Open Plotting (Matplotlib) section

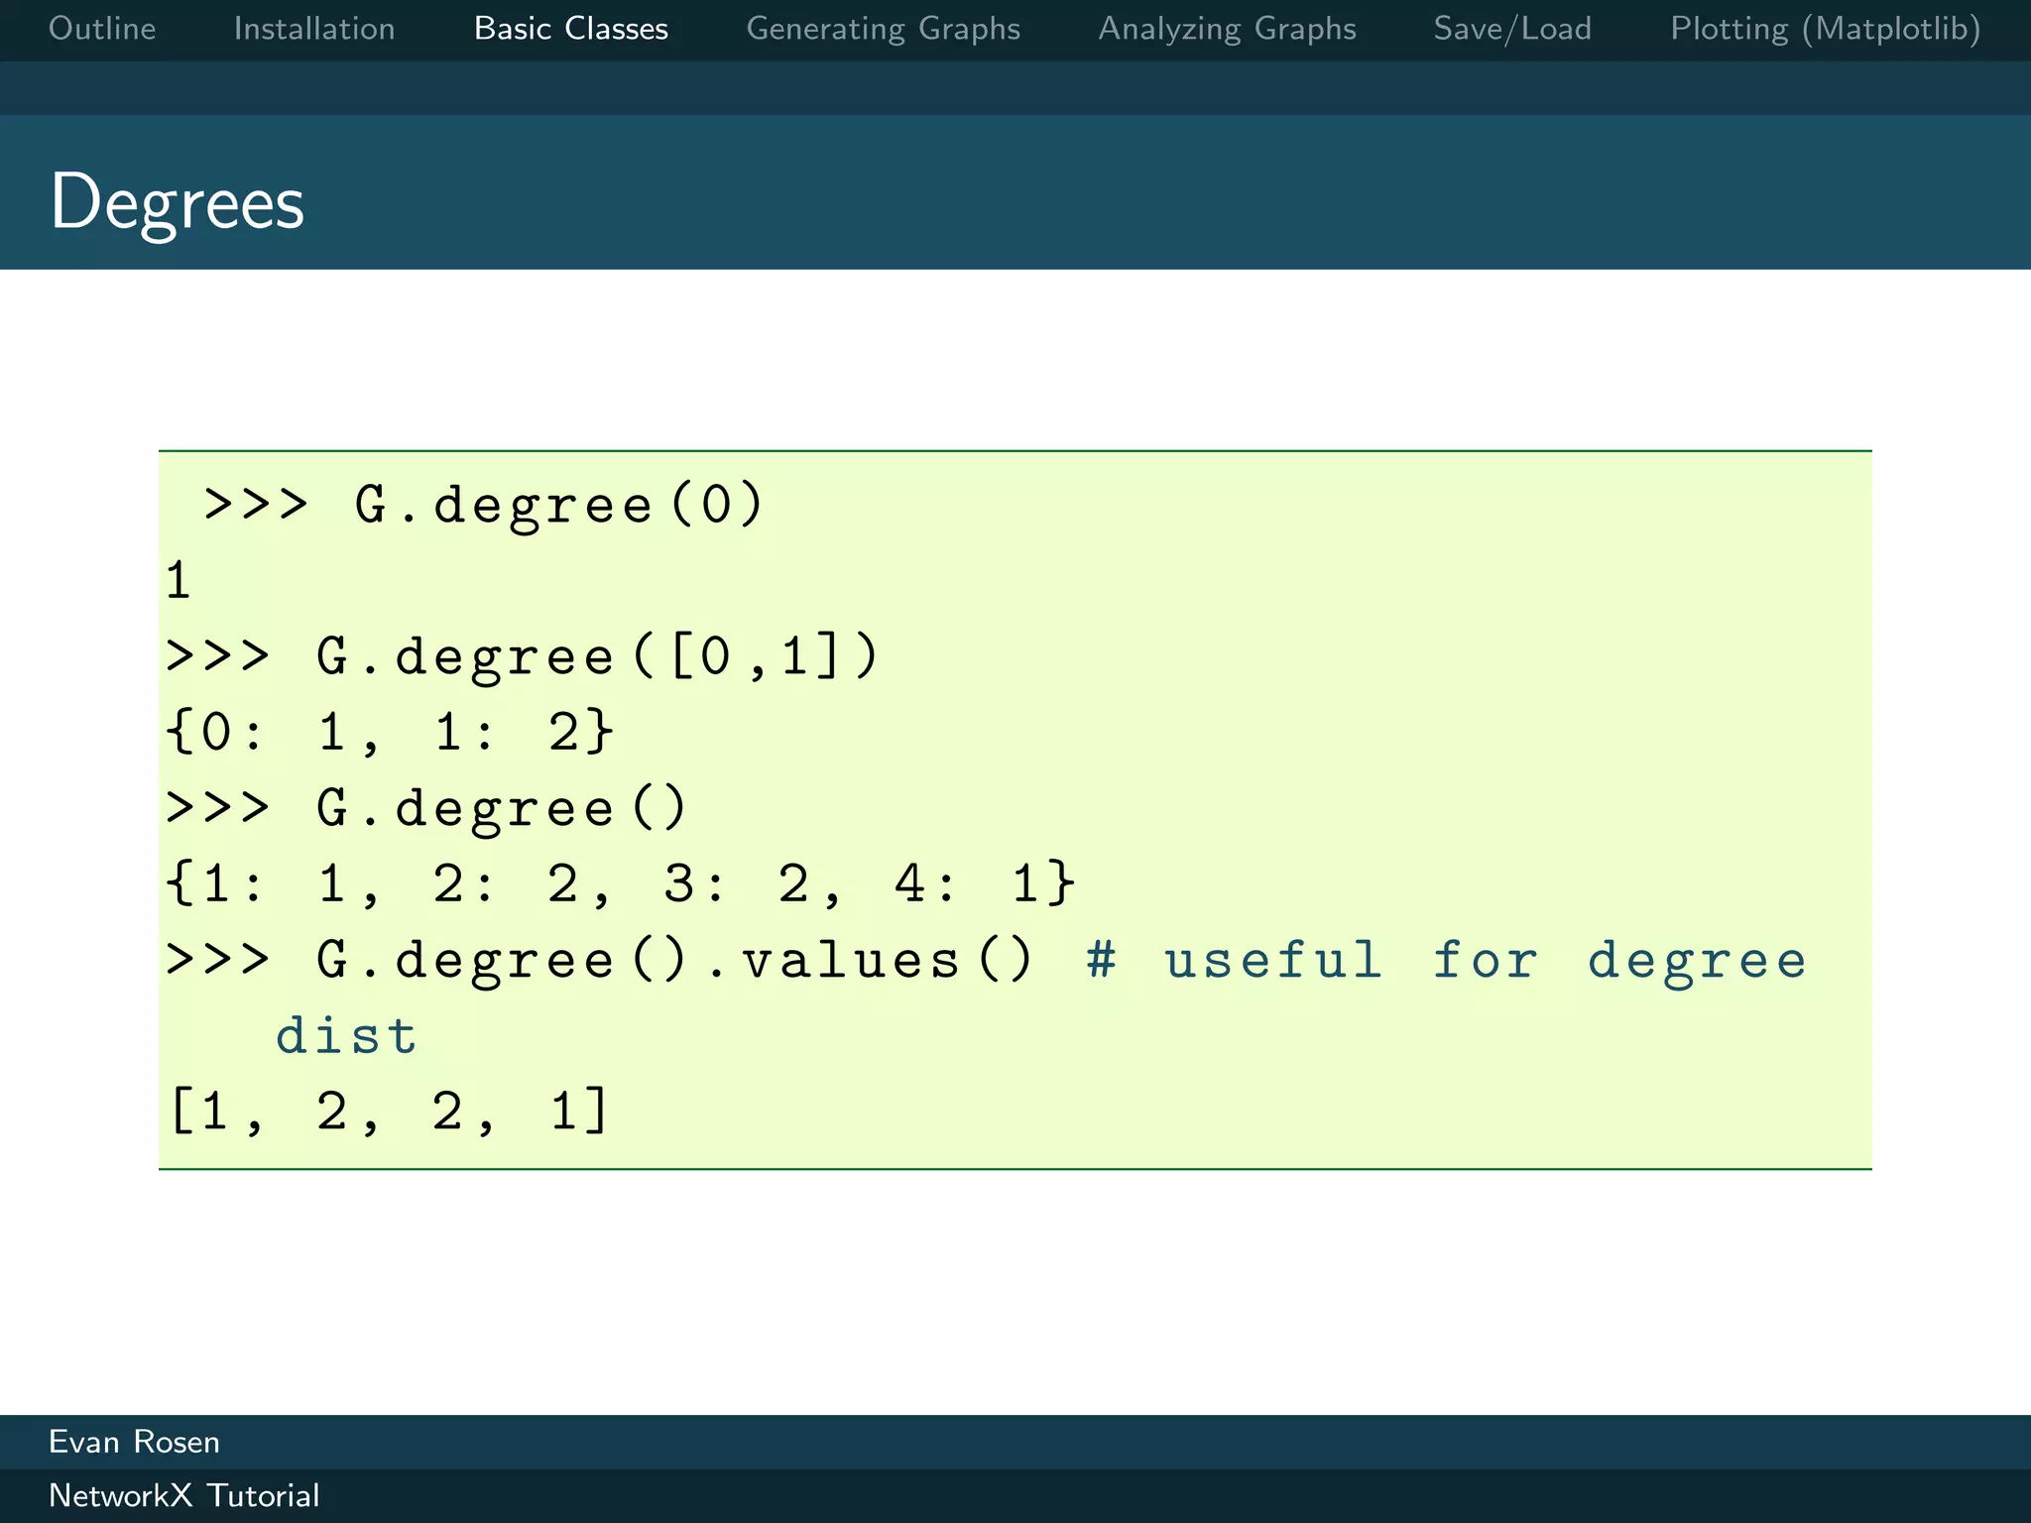point(1826,30)
